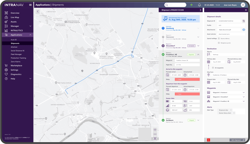The image size is (250, 144).
Task: Collapse the Frankfurt, HE waypoint entry
Action: click(198, 55)
